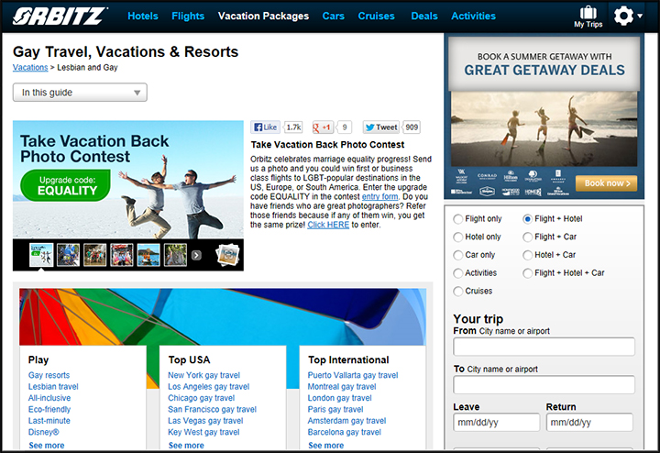Open San Francisco gay travel link
Image resolution: width=660 pixels, height=453 pixels.
pos(212,409)
